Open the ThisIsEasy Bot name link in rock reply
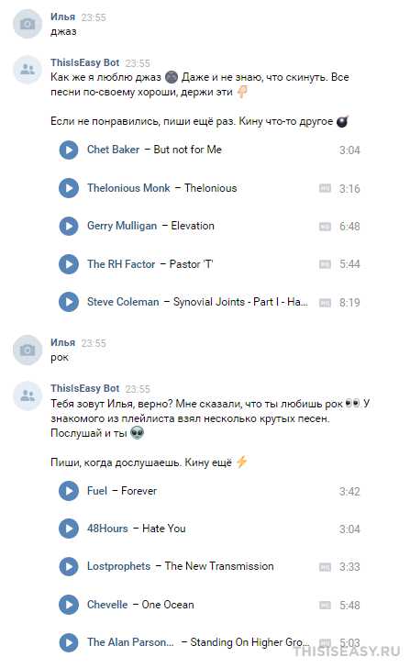The image size is (410, 668). coord(84,388)
